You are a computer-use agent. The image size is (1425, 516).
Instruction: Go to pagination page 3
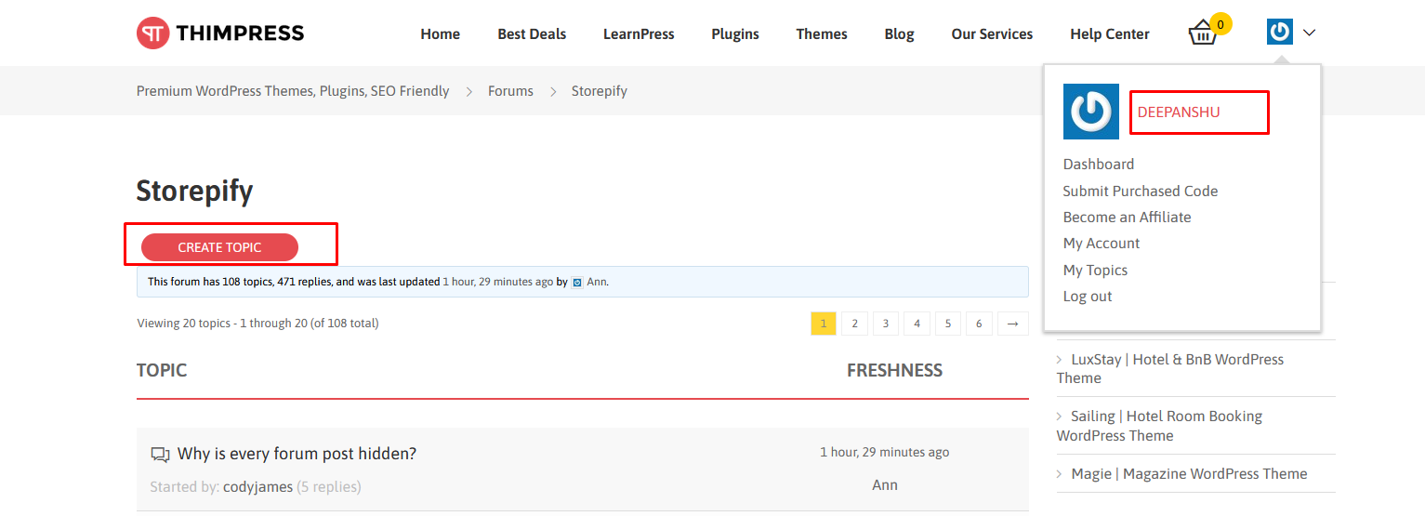click(886, 324)
